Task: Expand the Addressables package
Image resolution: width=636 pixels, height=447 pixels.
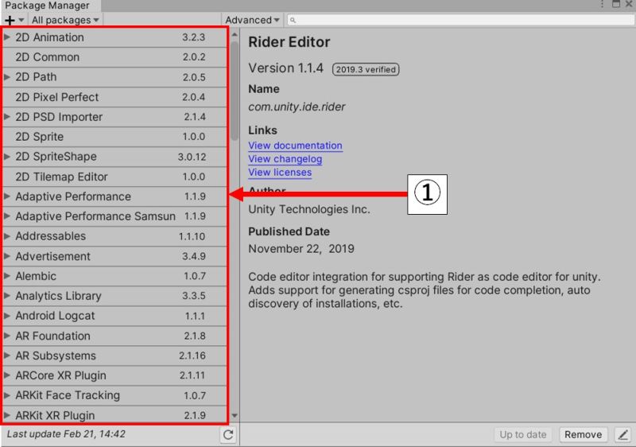Action: click(7, 235)
